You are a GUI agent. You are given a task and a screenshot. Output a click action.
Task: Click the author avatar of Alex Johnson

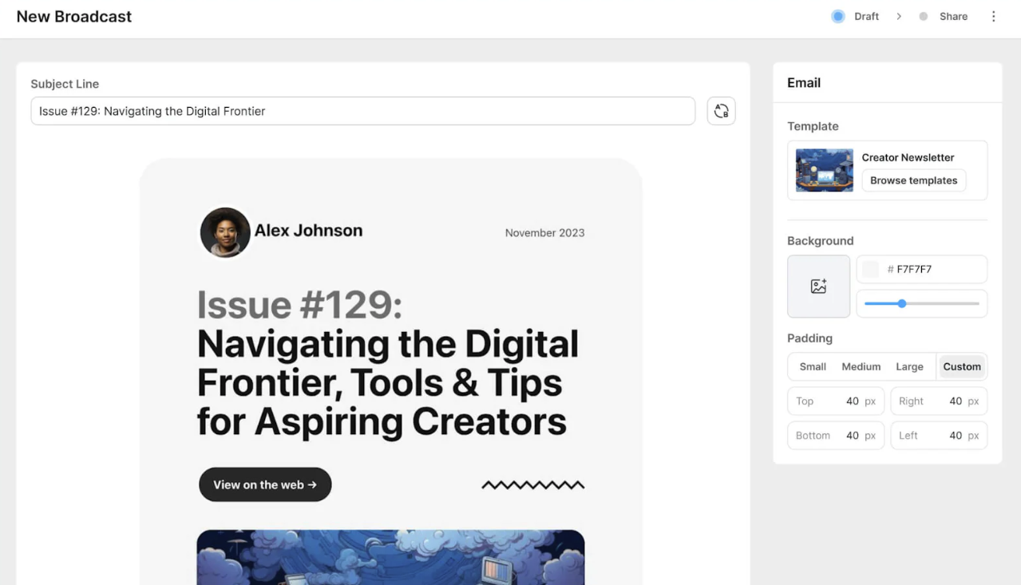(224, 233)
